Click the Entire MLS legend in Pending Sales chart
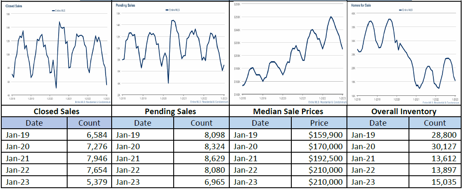 pos(173,10)
